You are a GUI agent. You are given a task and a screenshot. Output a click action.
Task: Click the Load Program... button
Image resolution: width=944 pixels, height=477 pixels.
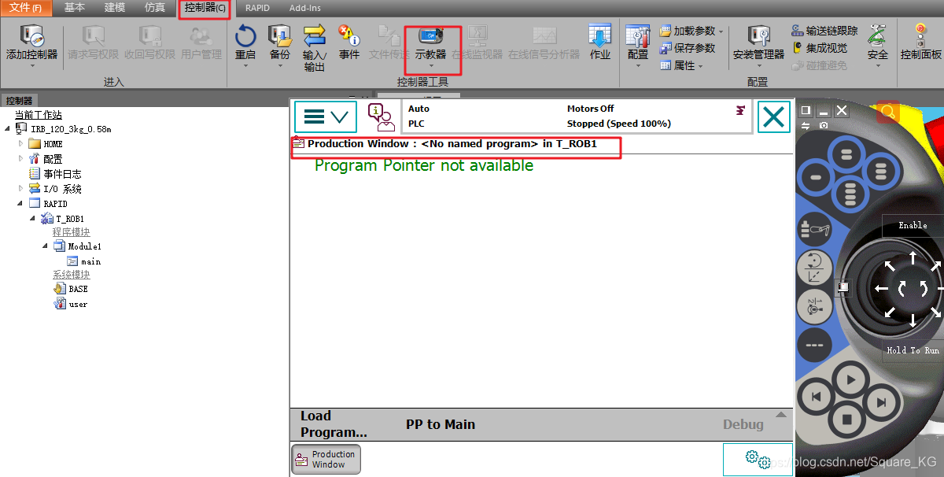[334, 424]
